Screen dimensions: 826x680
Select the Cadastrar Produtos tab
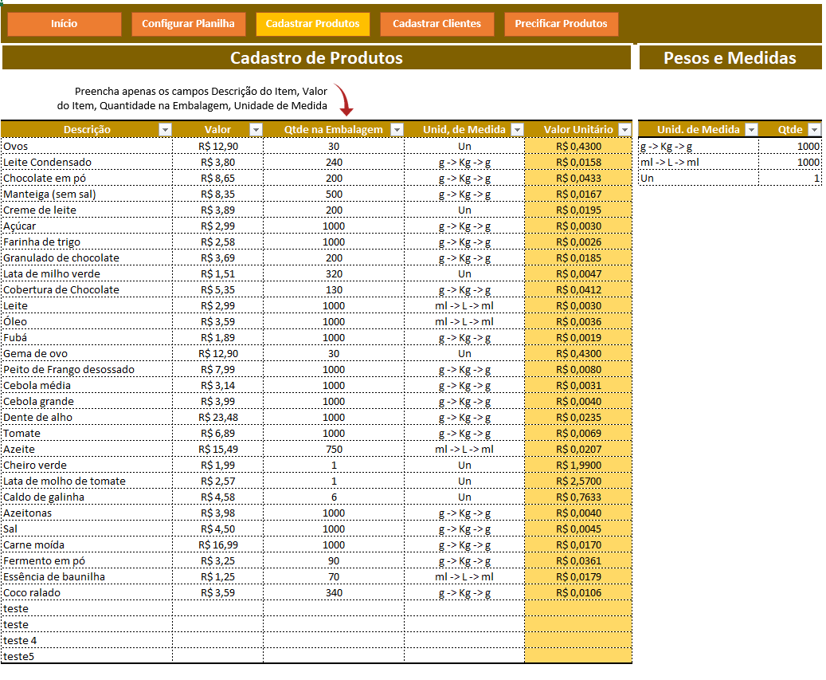pos(312,24)
